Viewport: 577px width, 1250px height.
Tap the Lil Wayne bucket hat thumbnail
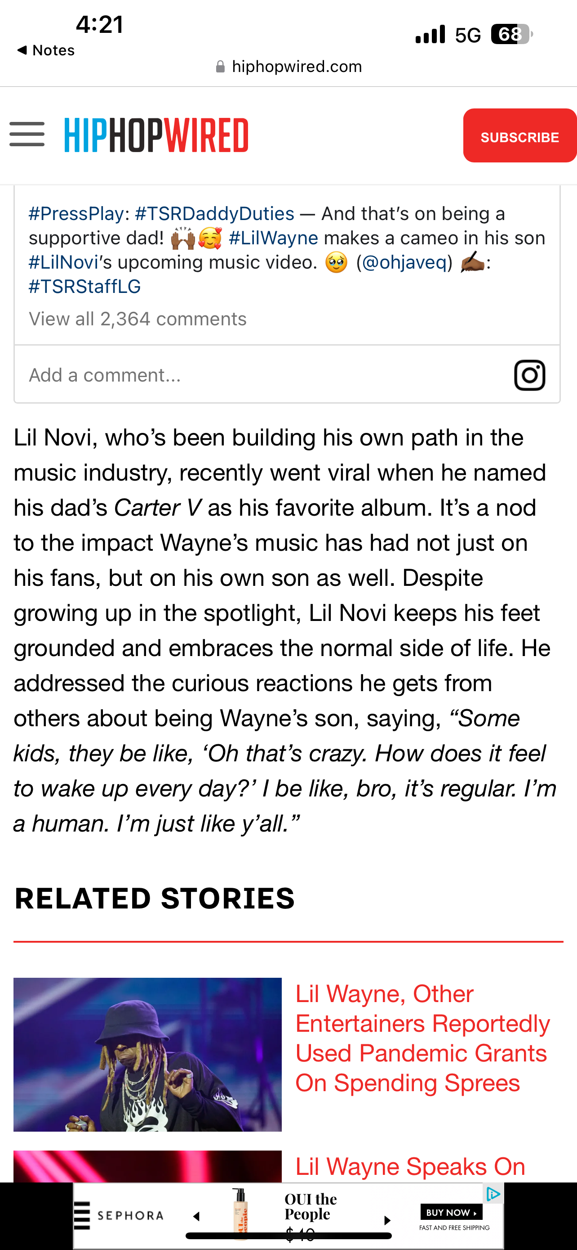tap(147, 1054)
